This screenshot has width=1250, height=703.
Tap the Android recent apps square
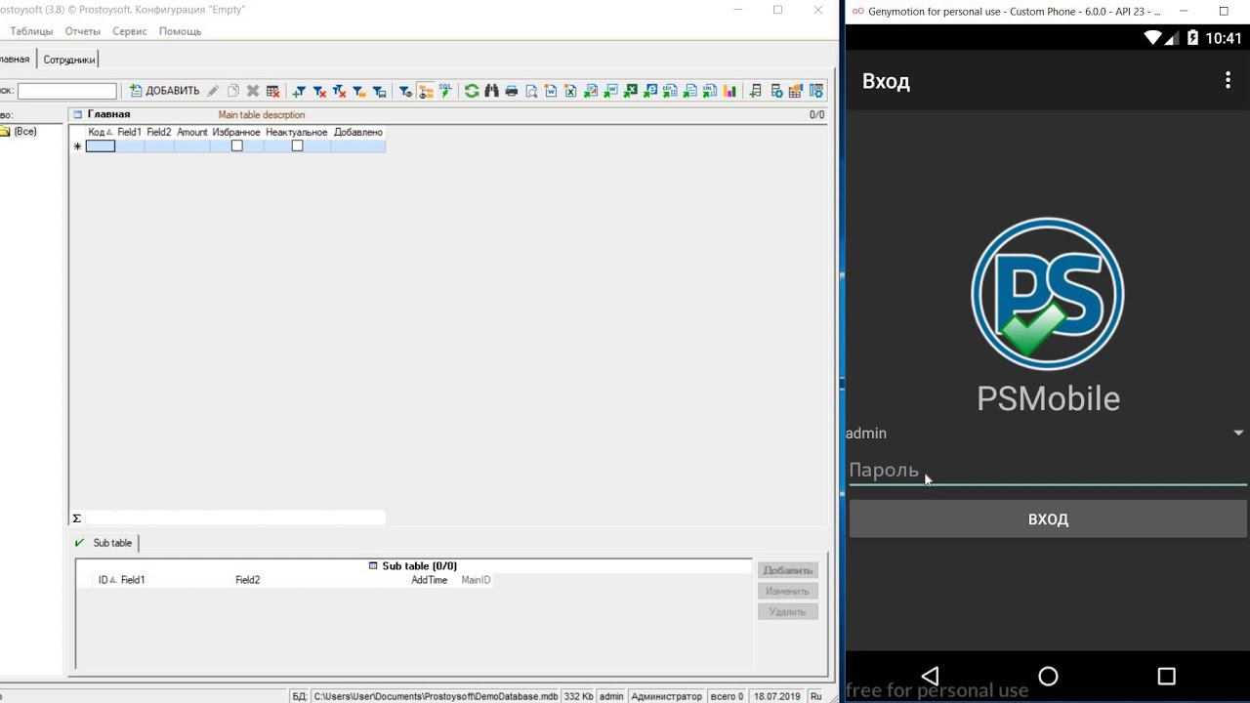1166,676
